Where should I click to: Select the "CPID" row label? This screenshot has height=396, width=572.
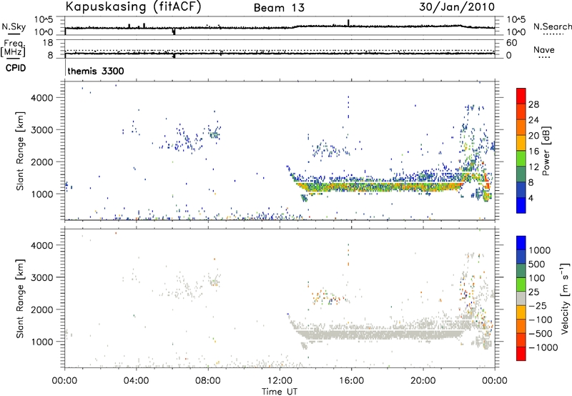16,68
